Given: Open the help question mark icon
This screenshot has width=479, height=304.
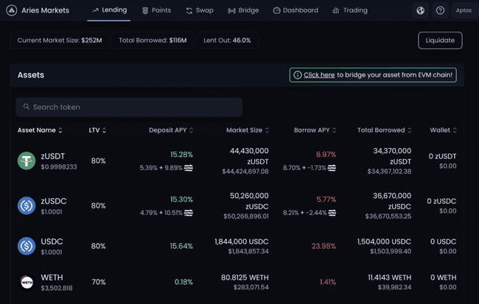Looking at the screenshot, I should click(440, 10).
